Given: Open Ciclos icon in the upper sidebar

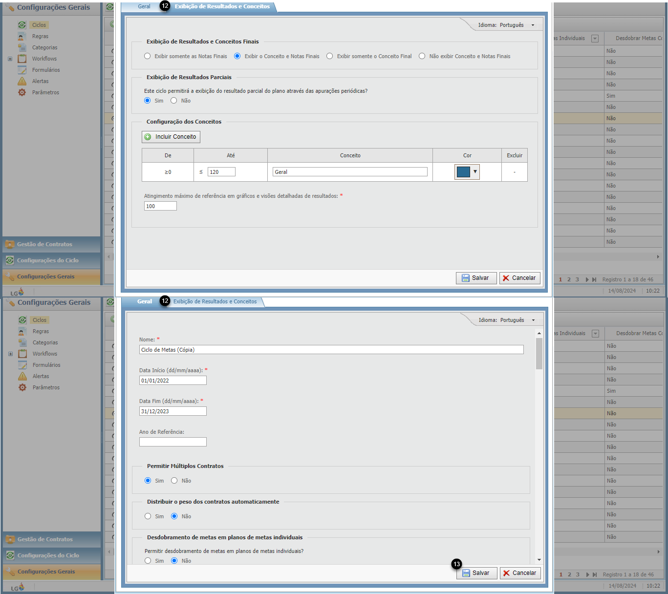Looking at the screenshot, I should [x=22, y=25].
